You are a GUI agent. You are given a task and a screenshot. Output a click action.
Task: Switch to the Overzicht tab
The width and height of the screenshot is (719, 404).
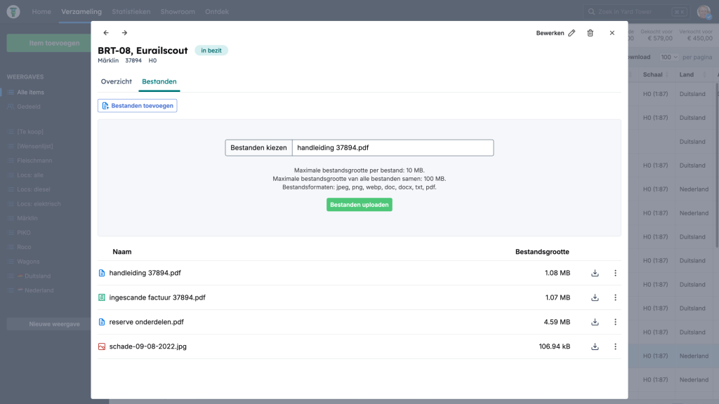tap(117, 82)
